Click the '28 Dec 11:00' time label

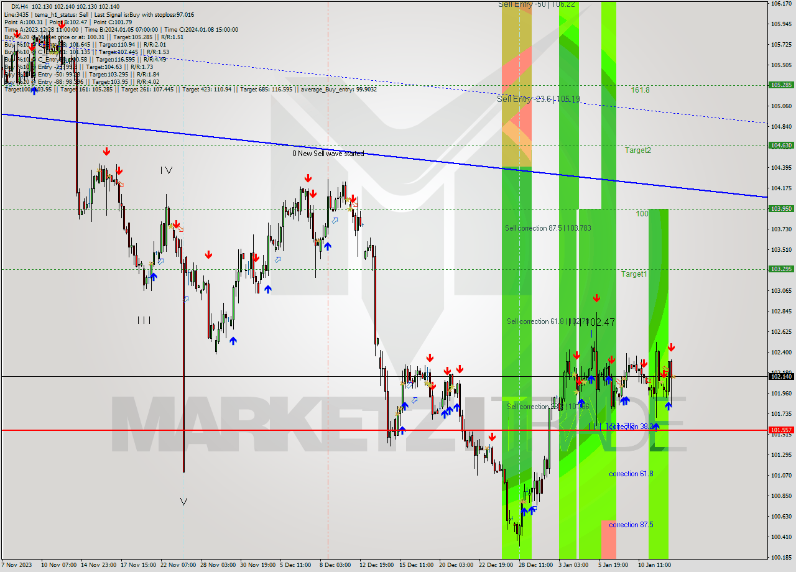pyautogui.click(x=536, y=565)
